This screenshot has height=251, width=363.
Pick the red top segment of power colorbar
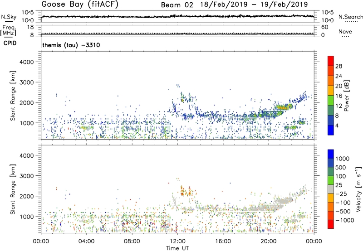pyautogui.click(x=331, y=61)
